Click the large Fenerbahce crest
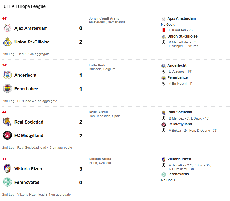The image size is (230, 201). point(7,88)
